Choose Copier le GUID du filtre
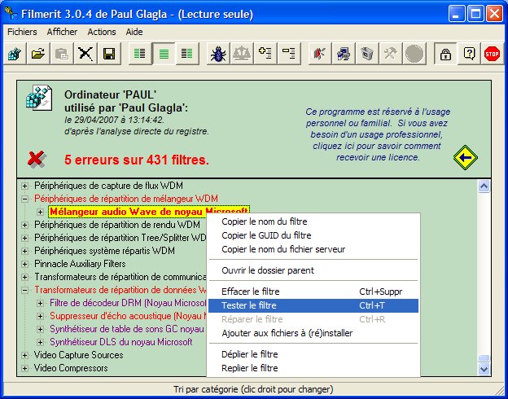Viewport: 508px width, 399px height. point(313,235)
